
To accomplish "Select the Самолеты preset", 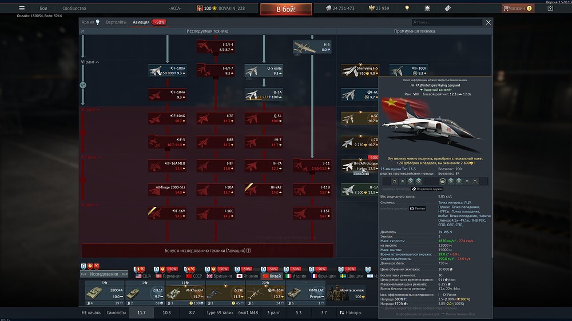I will click(x=116, y=312).
